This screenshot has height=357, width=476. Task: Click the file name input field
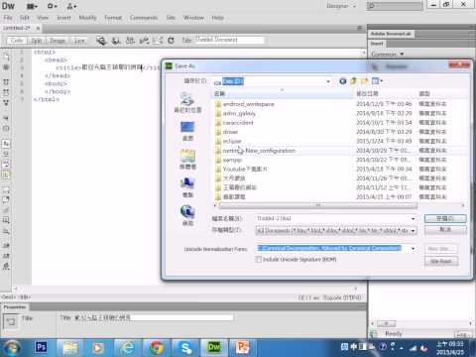tap(332, 218)
